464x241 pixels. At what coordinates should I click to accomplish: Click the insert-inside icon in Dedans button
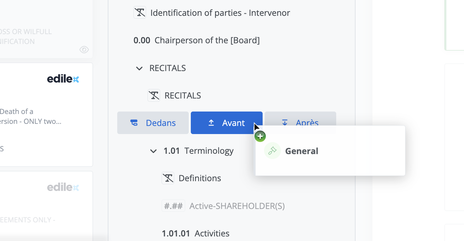pos(134,123)
